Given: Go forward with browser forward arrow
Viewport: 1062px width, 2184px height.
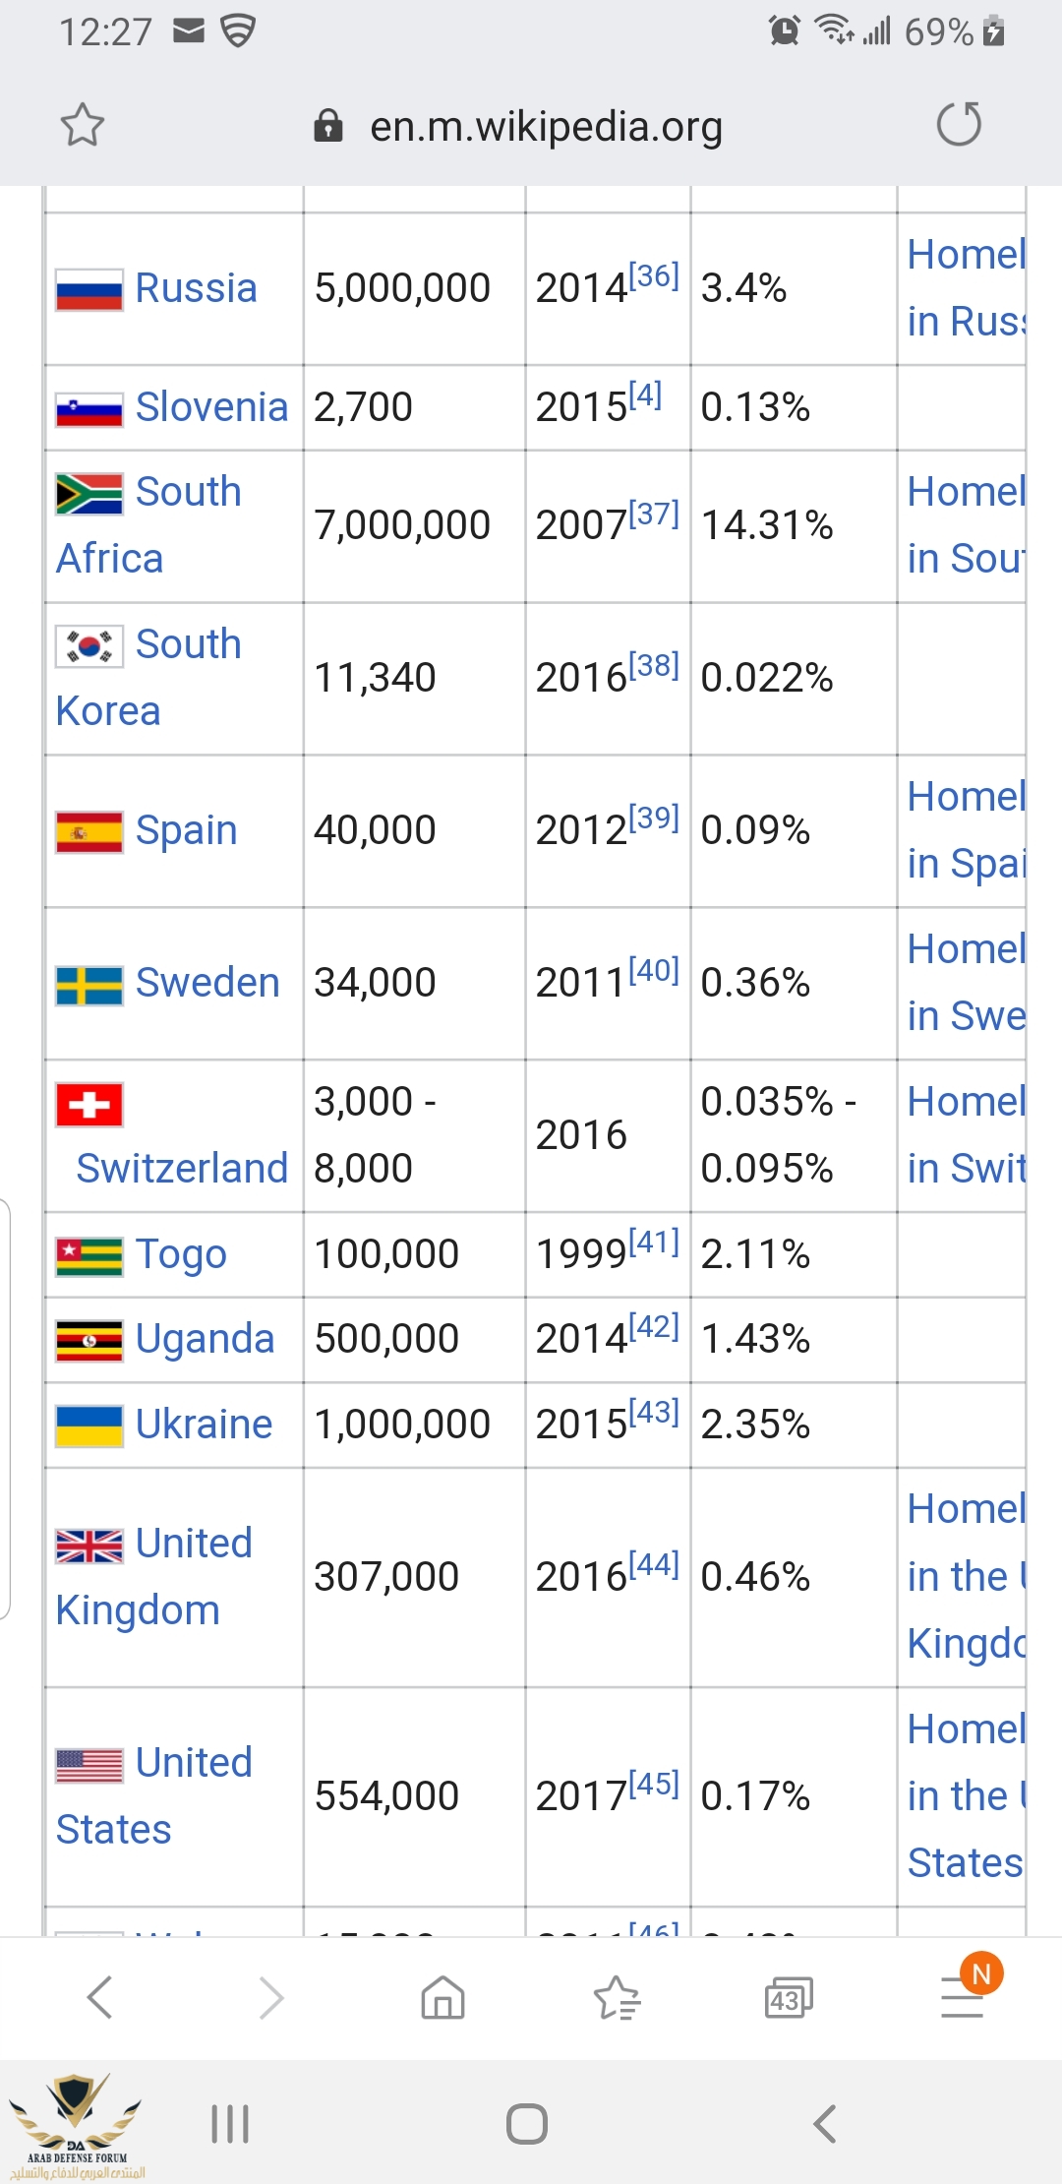Looking at the screenshot, I should click(270, 1997).
